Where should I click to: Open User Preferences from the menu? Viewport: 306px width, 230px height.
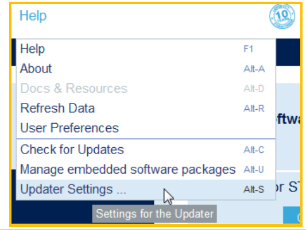pyautogui.click(x=146, y=128)
